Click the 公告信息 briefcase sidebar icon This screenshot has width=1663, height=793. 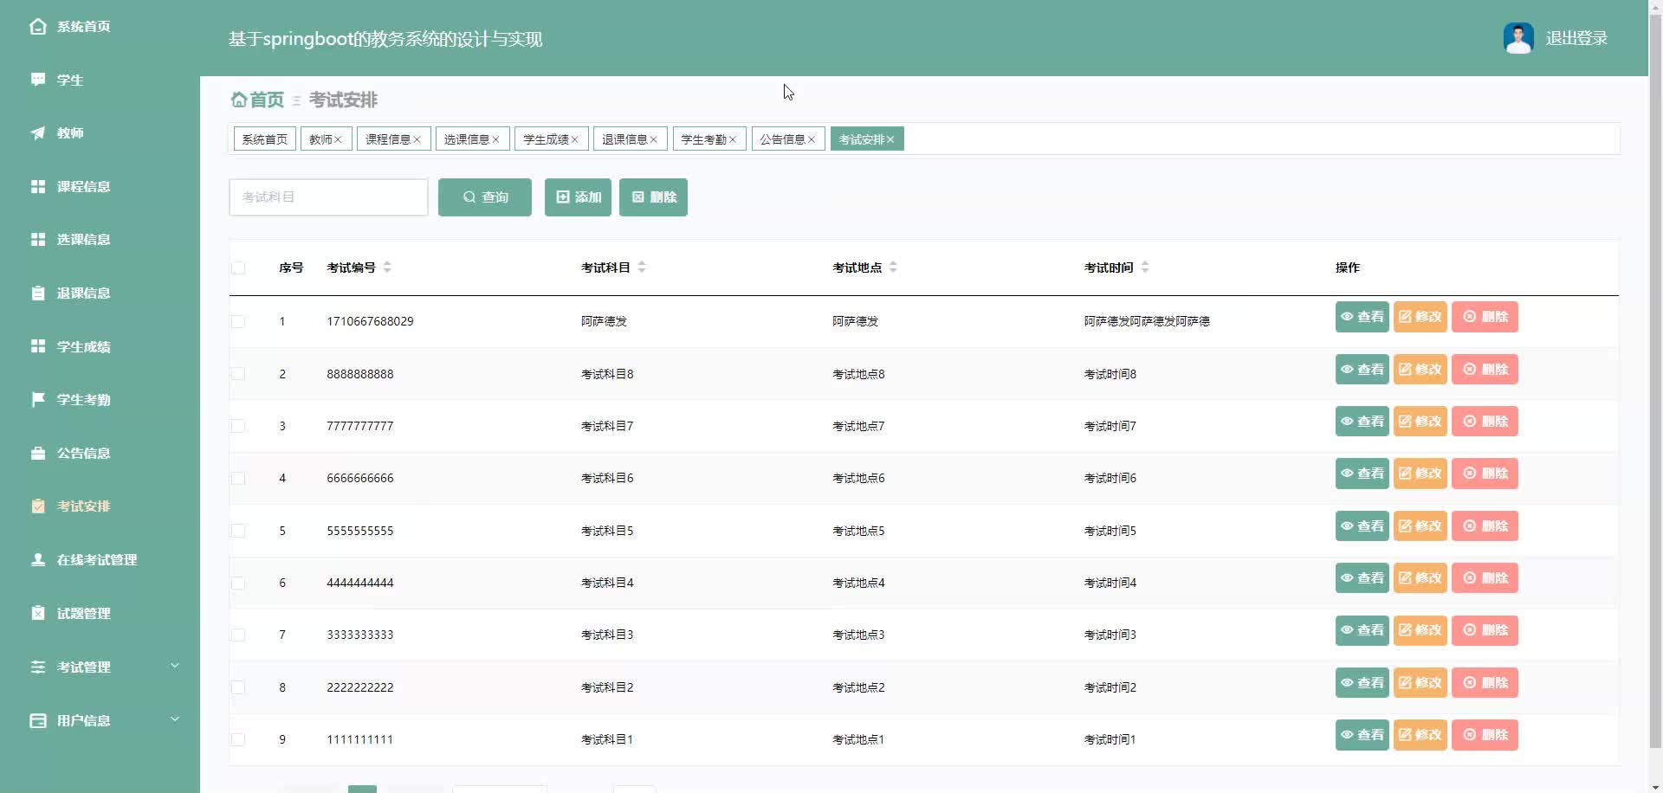point(37,453)
